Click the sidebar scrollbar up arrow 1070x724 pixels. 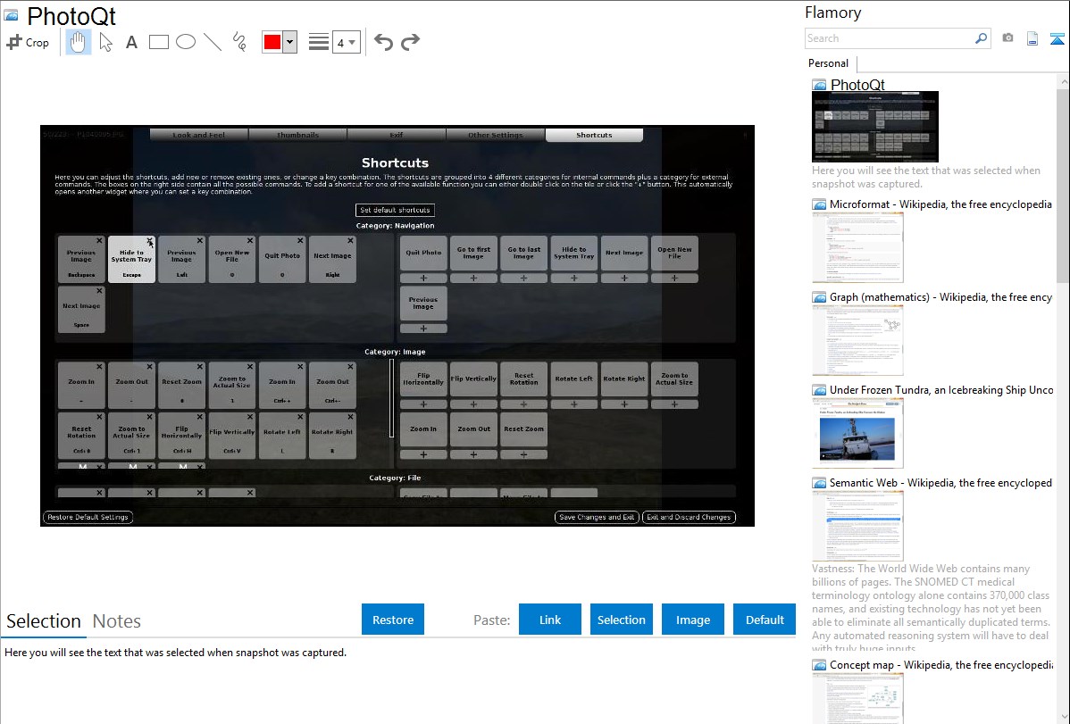click(x=1063, y=82)
